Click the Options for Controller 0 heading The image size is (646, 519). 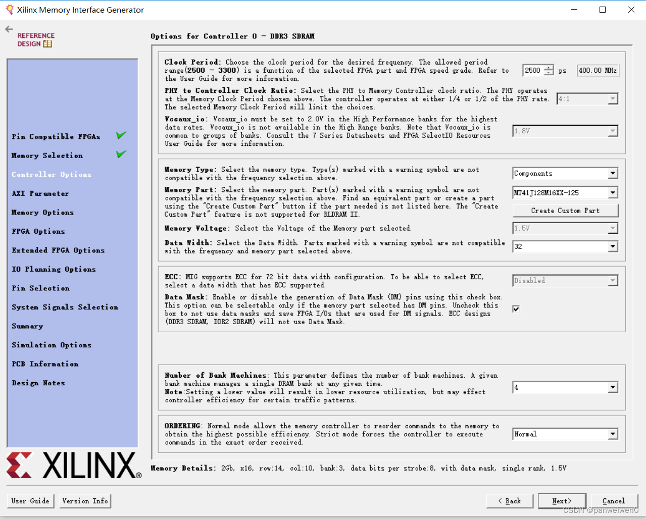[232, 36]
